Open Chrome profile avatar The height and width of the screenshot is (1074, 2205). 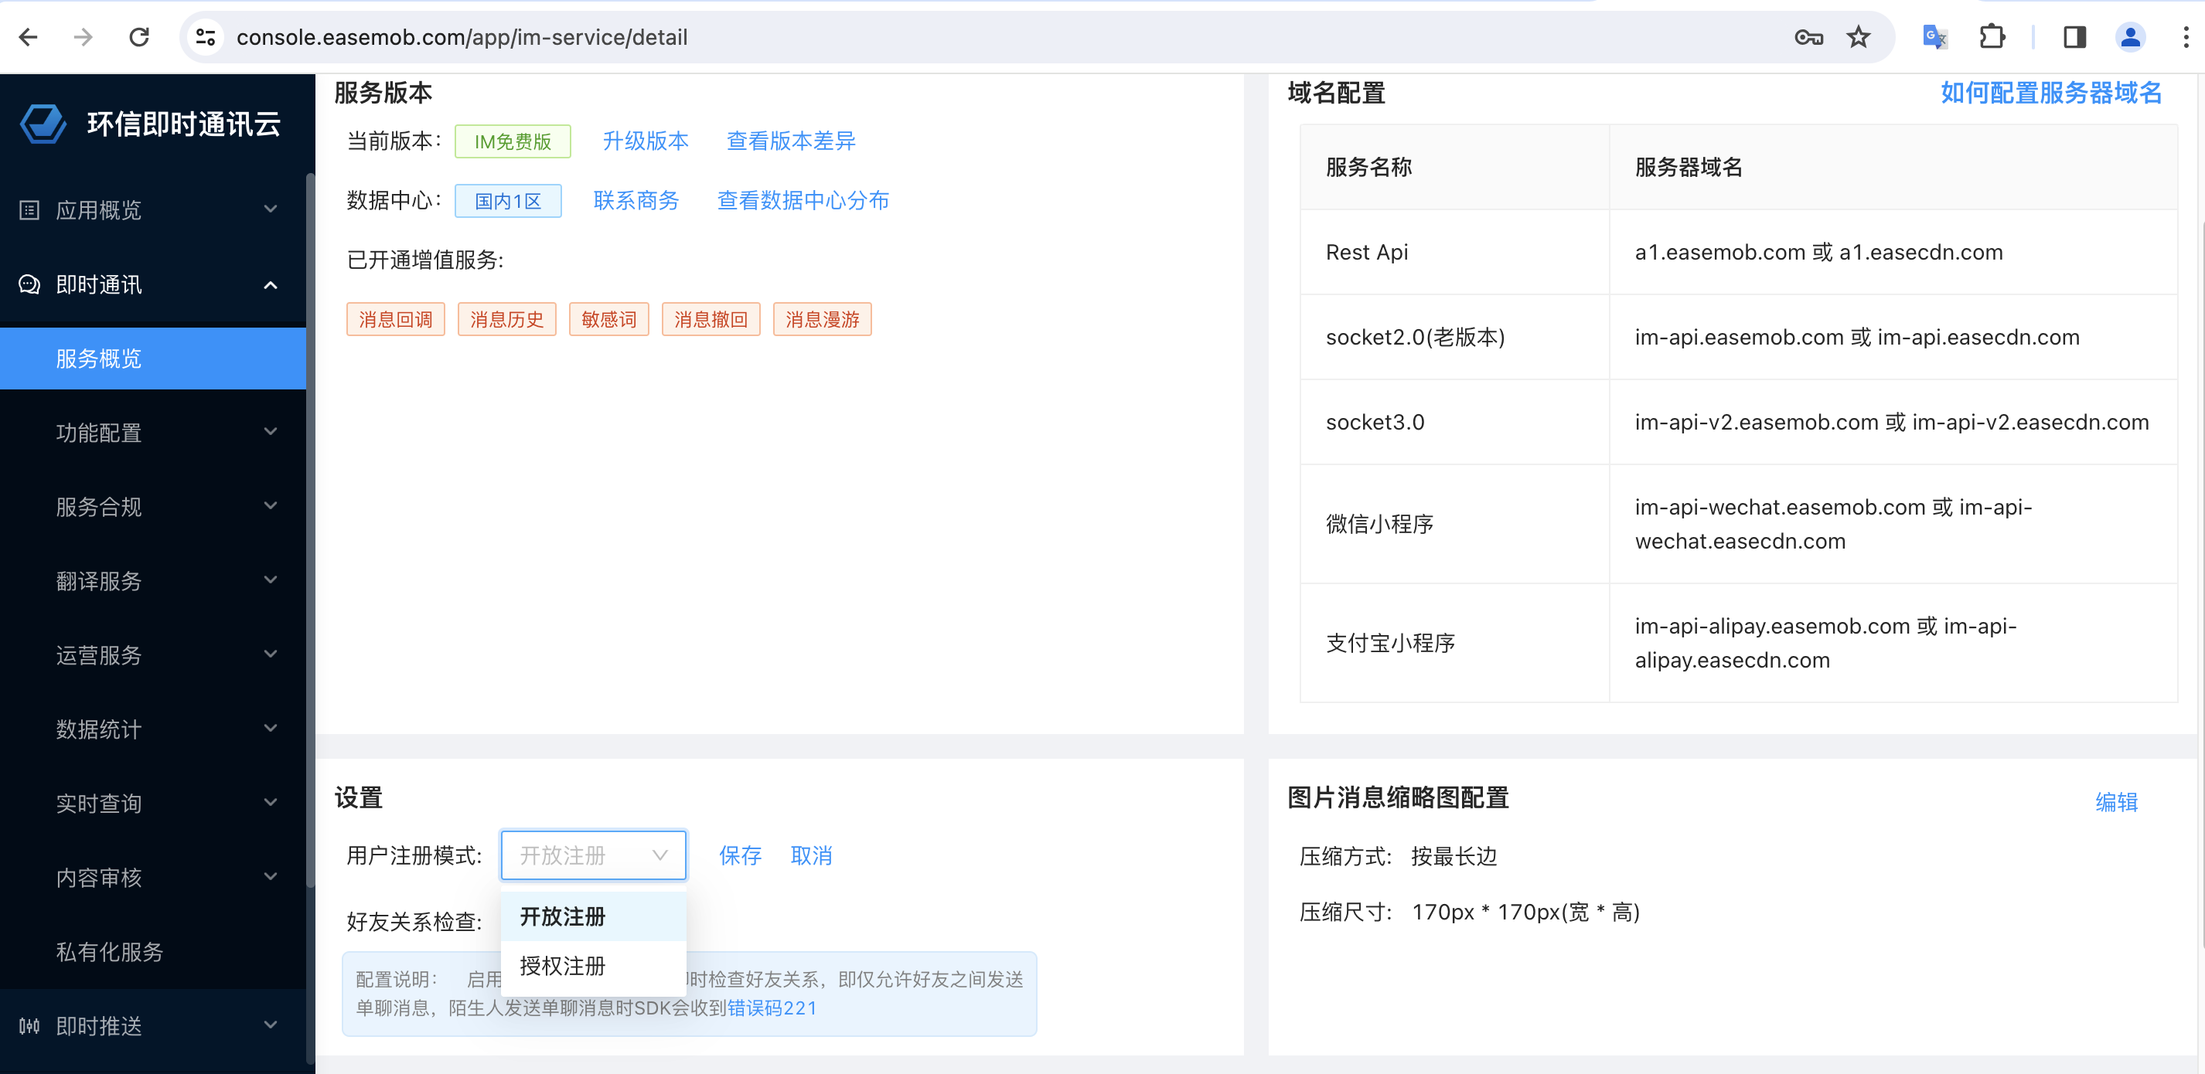pyautogui.click(x=2130, y=37)
